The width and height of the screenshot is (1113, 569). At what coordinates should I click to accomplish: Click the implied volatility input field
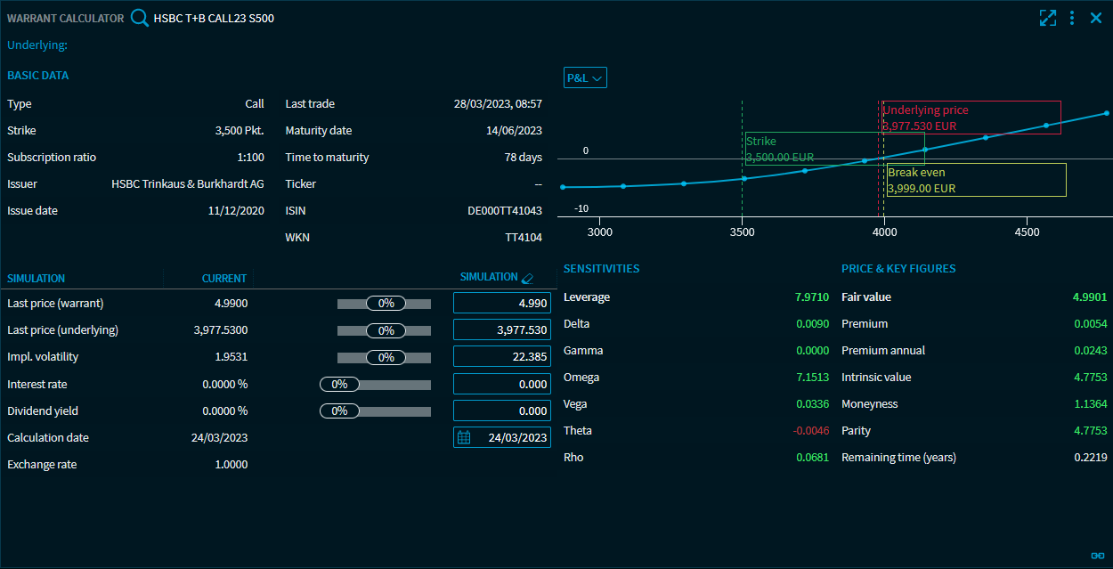(502, 357)
